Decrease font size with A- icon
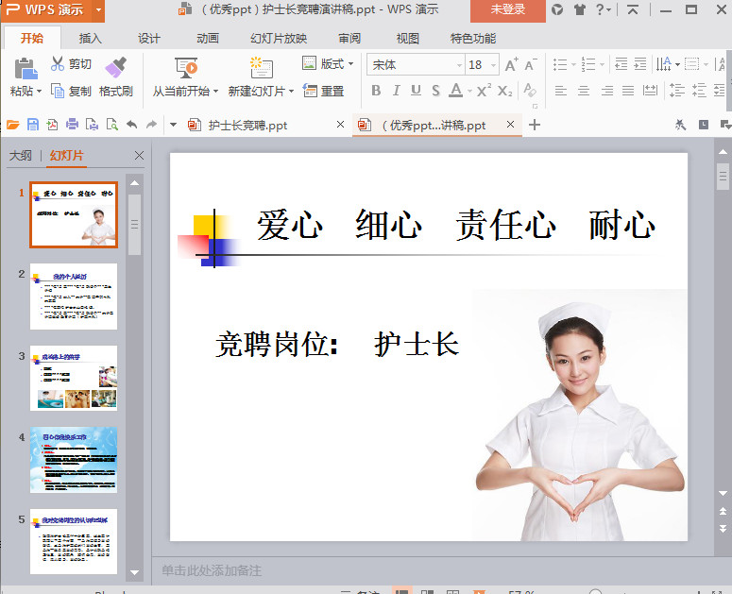Image resolution: width=732 pixels, height=594 pixels. [531, 64]
